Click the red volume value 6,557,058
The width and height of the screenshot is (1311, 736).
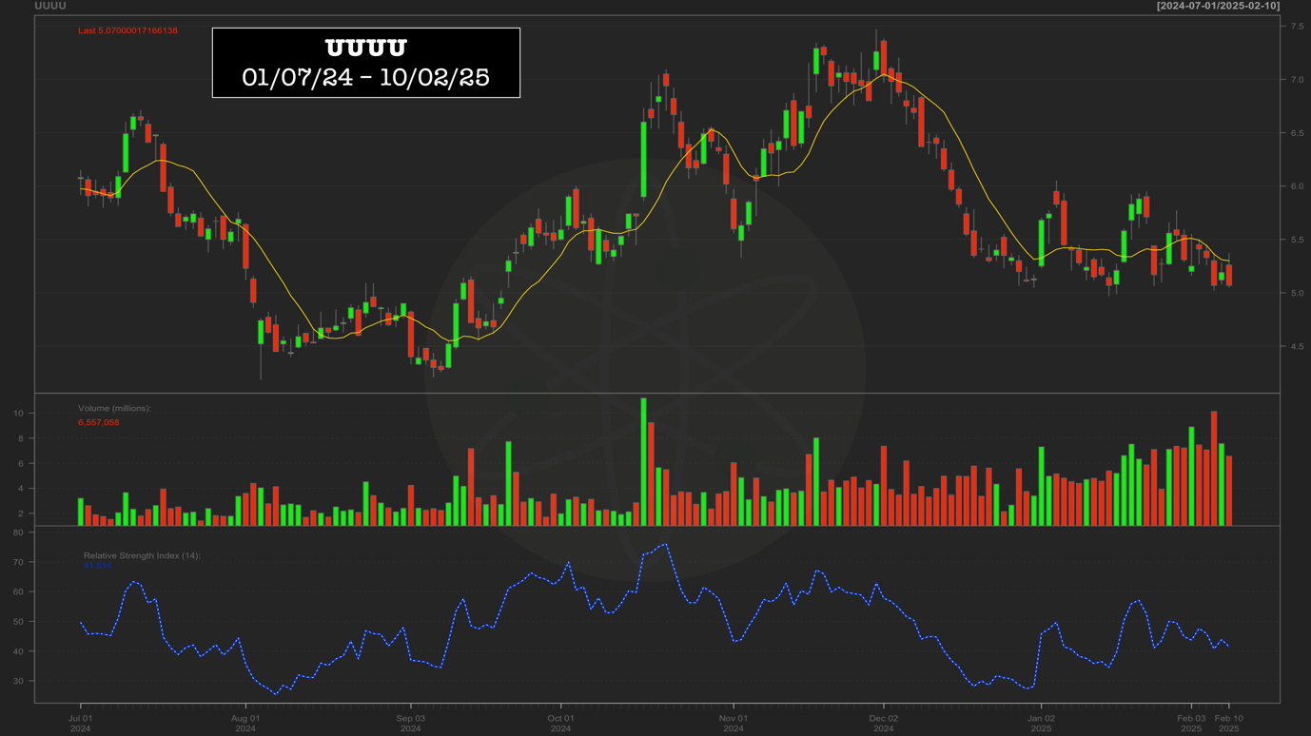99,422
